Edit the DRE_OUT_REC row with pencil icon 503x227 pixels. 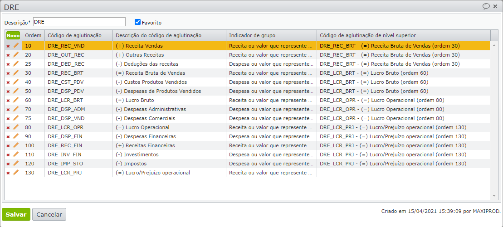click(x=16, y=55)
